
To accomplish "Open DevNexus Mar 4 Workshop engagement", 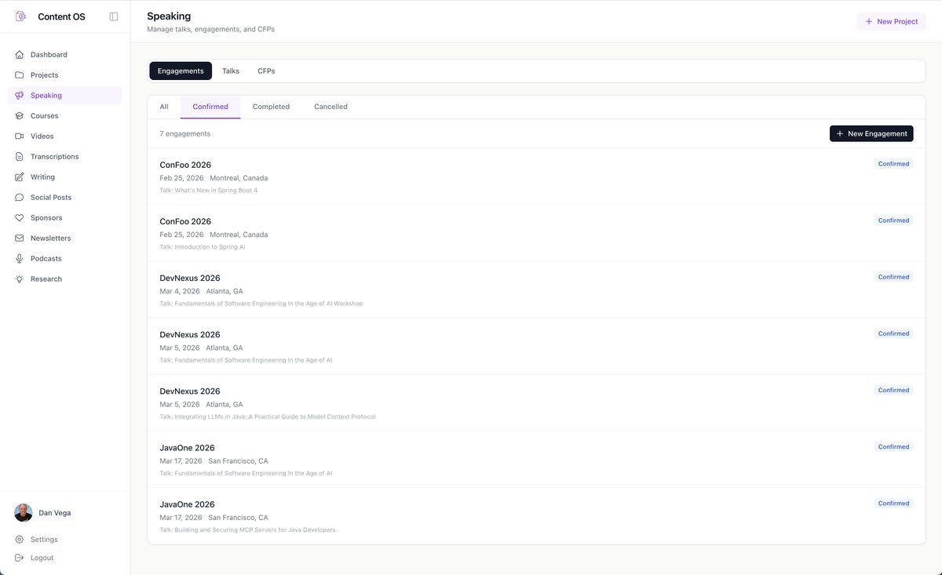I will [x=536, y=290].
